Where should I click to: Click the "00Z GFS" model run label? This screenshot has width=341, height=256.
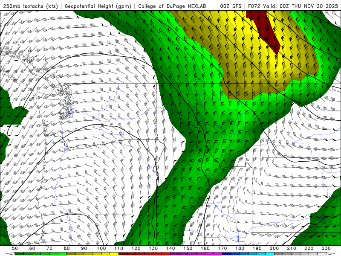231,6
